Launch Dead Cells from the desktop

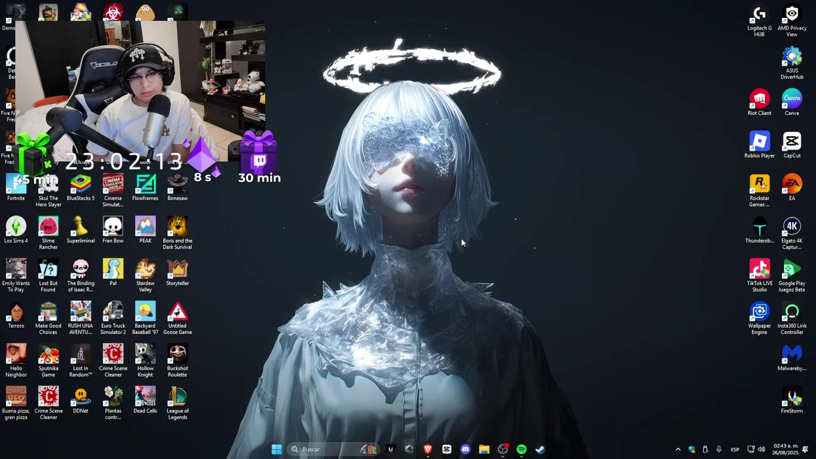coord(145,400)
